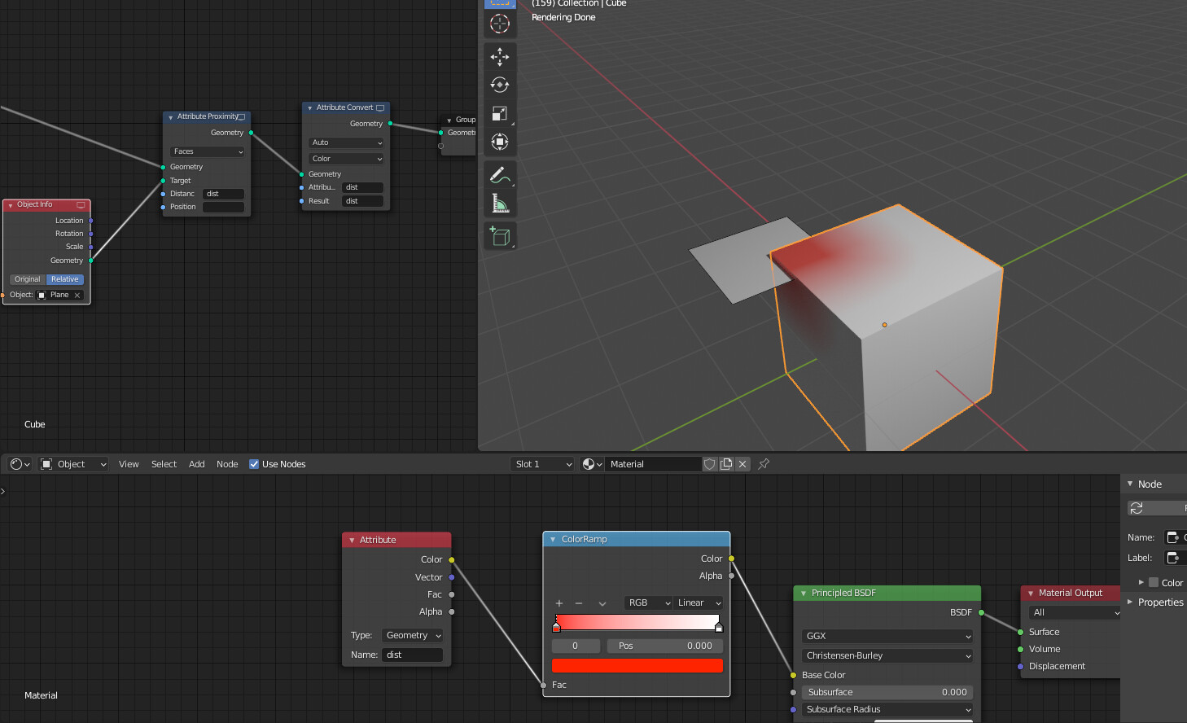Open the Select menu in the shader editor

[x=164, y=463]
